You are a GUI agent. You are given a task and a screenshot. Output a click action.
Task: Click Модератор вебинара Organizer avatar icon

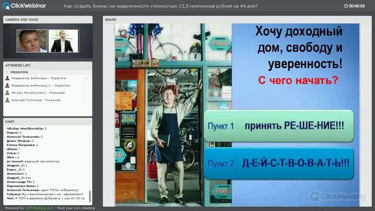8,78
